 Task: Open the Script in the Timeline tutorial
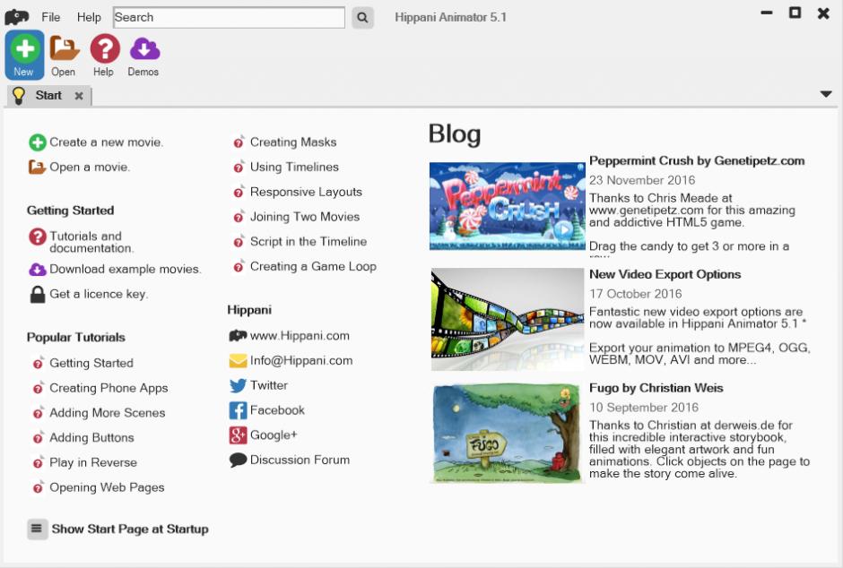click(x=309, y=242)
